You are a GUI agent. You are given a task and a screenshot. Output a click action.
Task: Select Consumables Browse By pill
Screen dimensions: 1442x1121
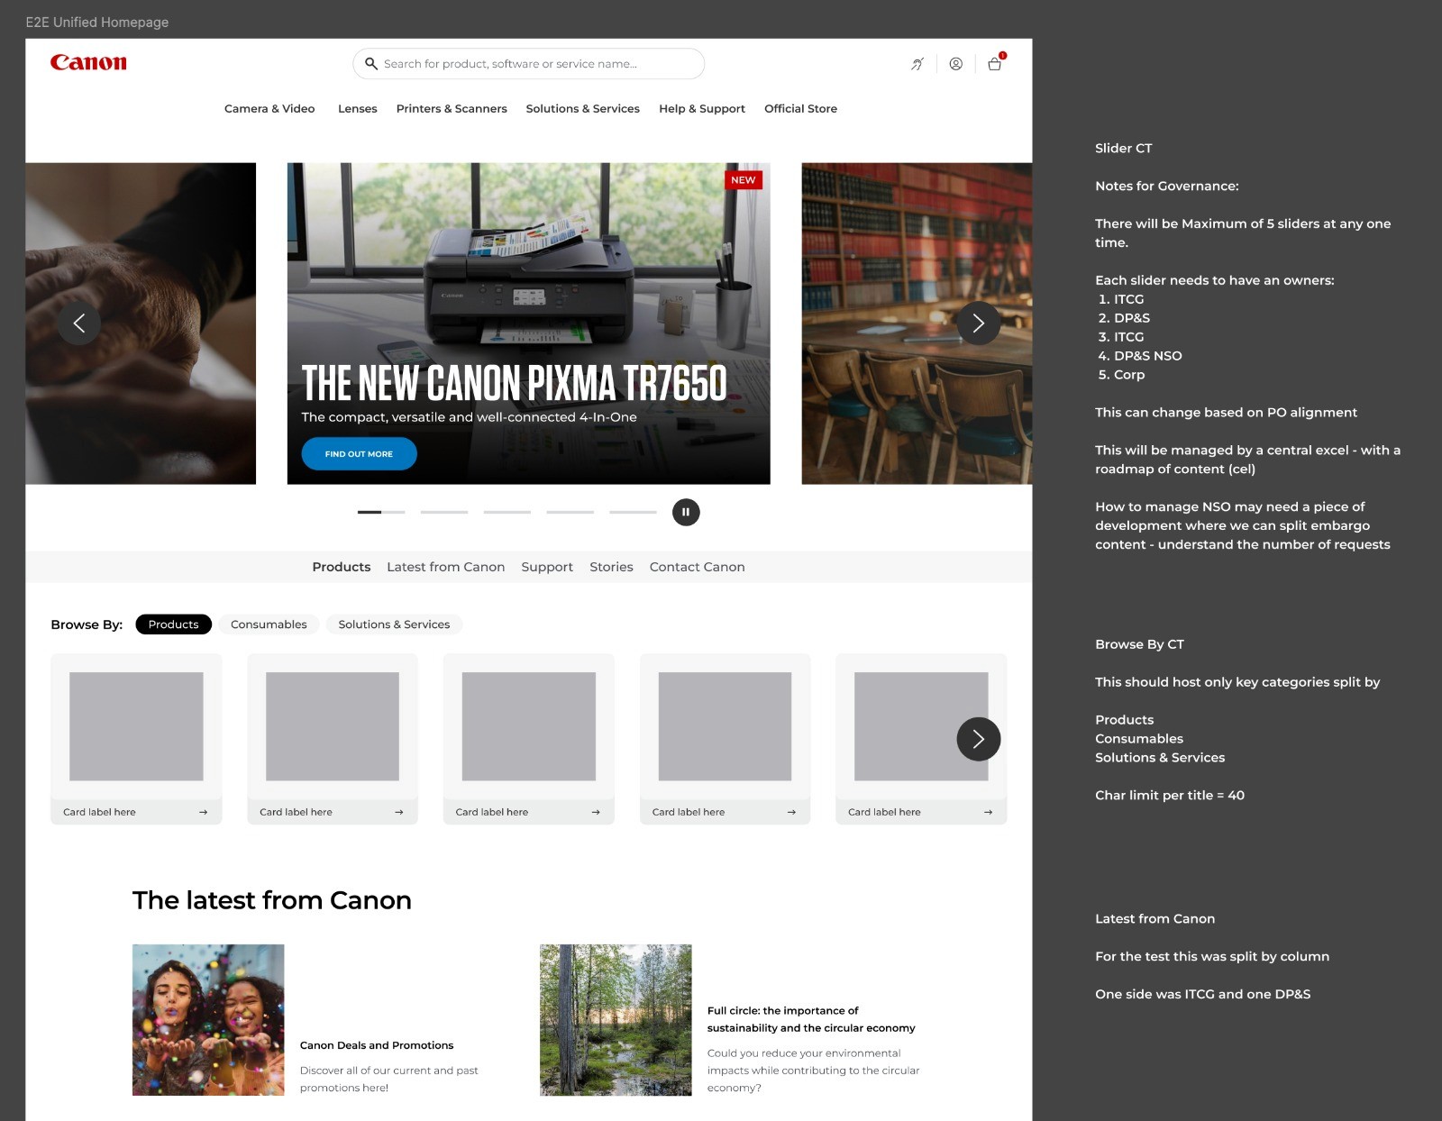coord(269,624)
